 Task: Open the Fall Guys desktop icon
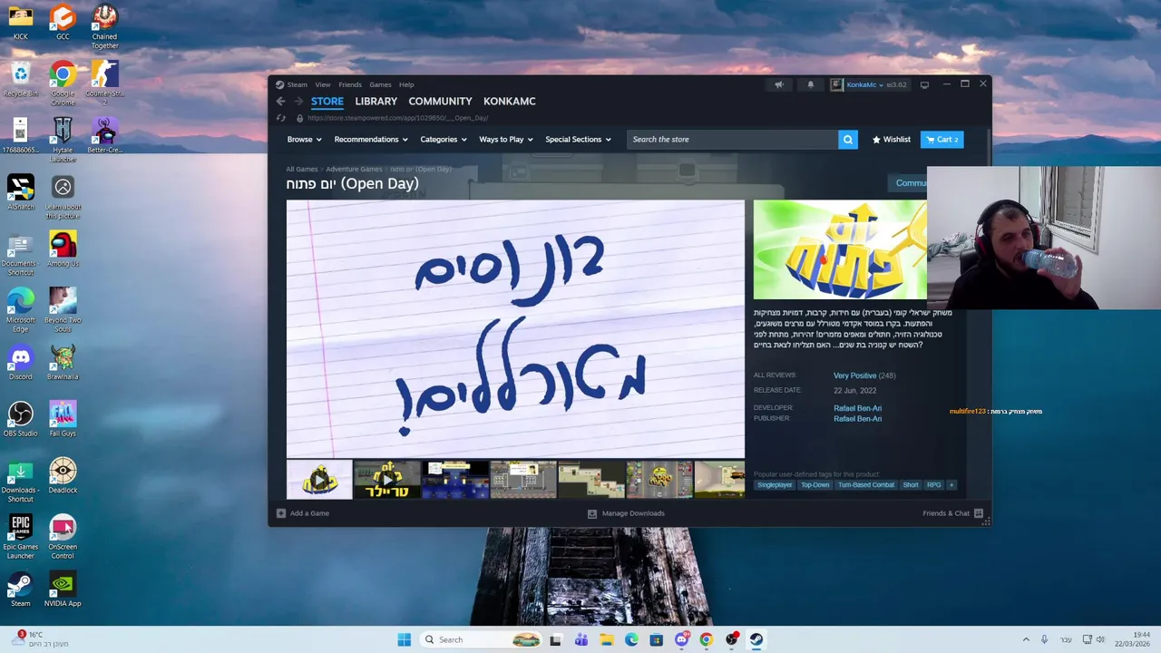pyautogui.click(x=63, y=419)
